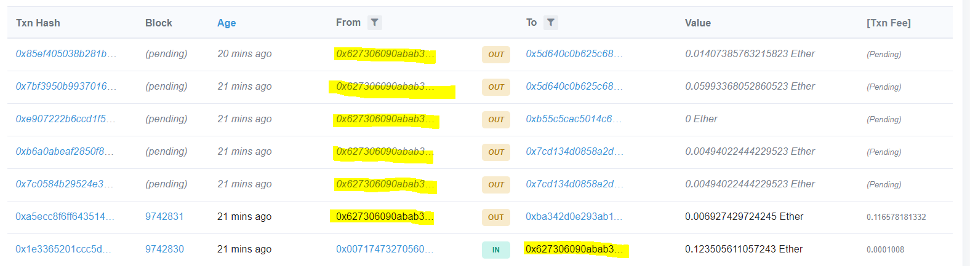Screen dimensions: 970x266
Task: Open sender address 0x00717473270560
Action: pyautogui.click(x=385, y=249)
